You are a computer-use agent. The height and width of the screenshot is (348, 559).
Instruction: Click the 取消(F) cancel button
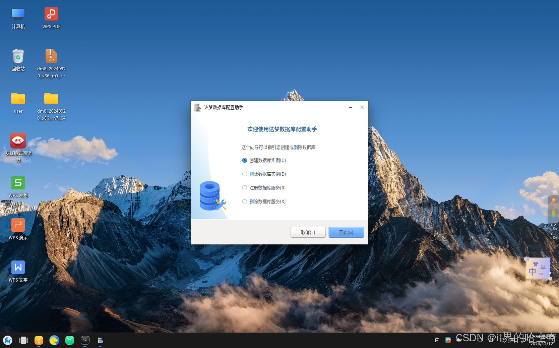coord(308,232)
